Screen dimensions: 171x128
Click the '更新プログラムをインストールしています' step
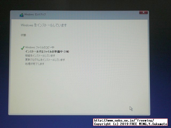(x=45, y=60)
